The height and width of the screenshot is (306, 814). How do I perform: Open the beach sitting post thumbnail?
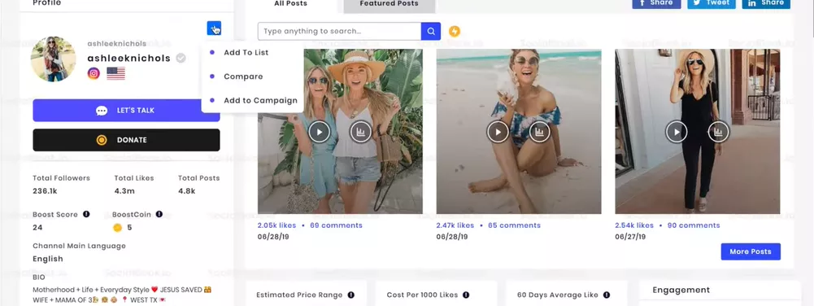click(x=519, y=132)
